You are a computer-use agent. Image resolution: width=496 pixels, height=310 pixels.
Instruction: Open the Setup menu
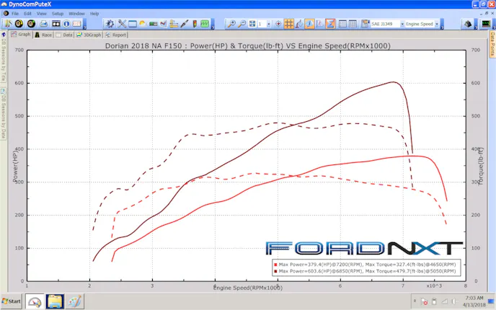[x=58, y=14]
